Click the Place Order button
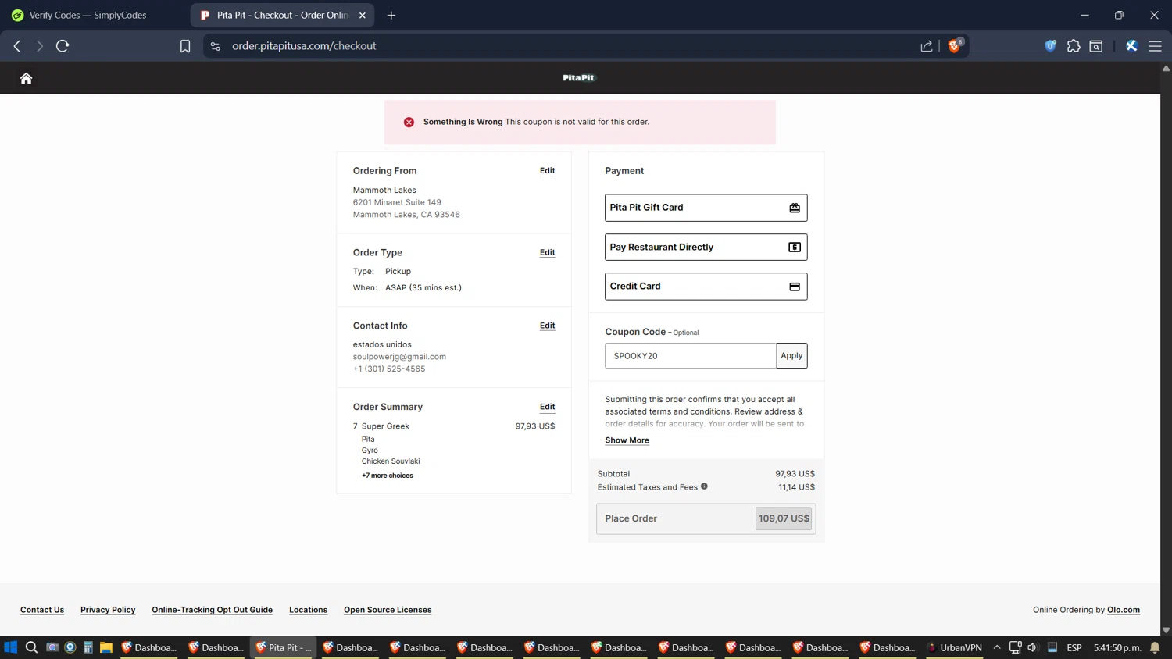1172x659 pixels. [x=706, y=518]
